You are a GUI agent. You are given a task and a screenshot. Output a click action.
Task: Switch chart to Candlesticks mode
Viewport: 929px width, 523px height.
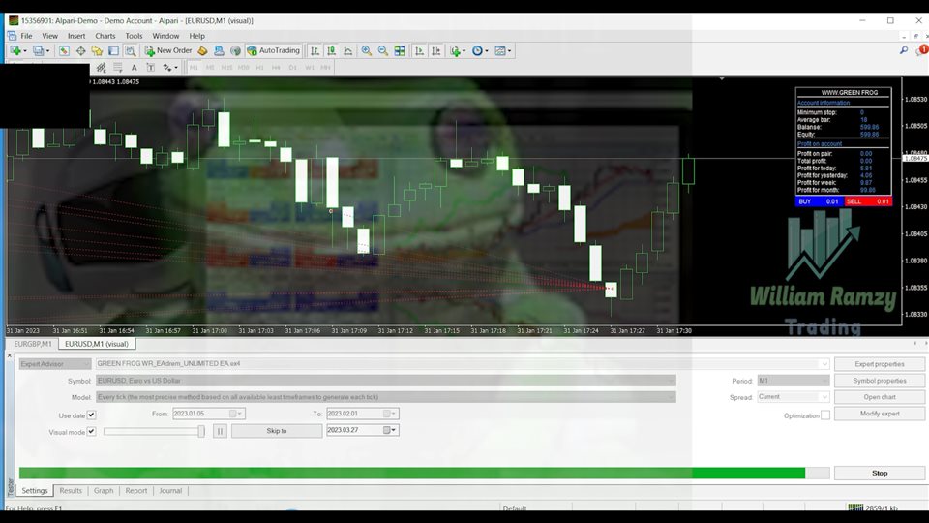pos(332,51)
